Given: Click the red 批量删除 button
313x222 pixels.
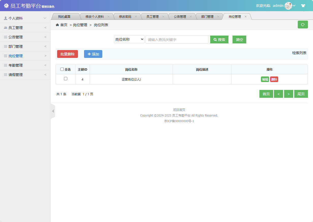Looking at the screenshot, I should (67, 54).
